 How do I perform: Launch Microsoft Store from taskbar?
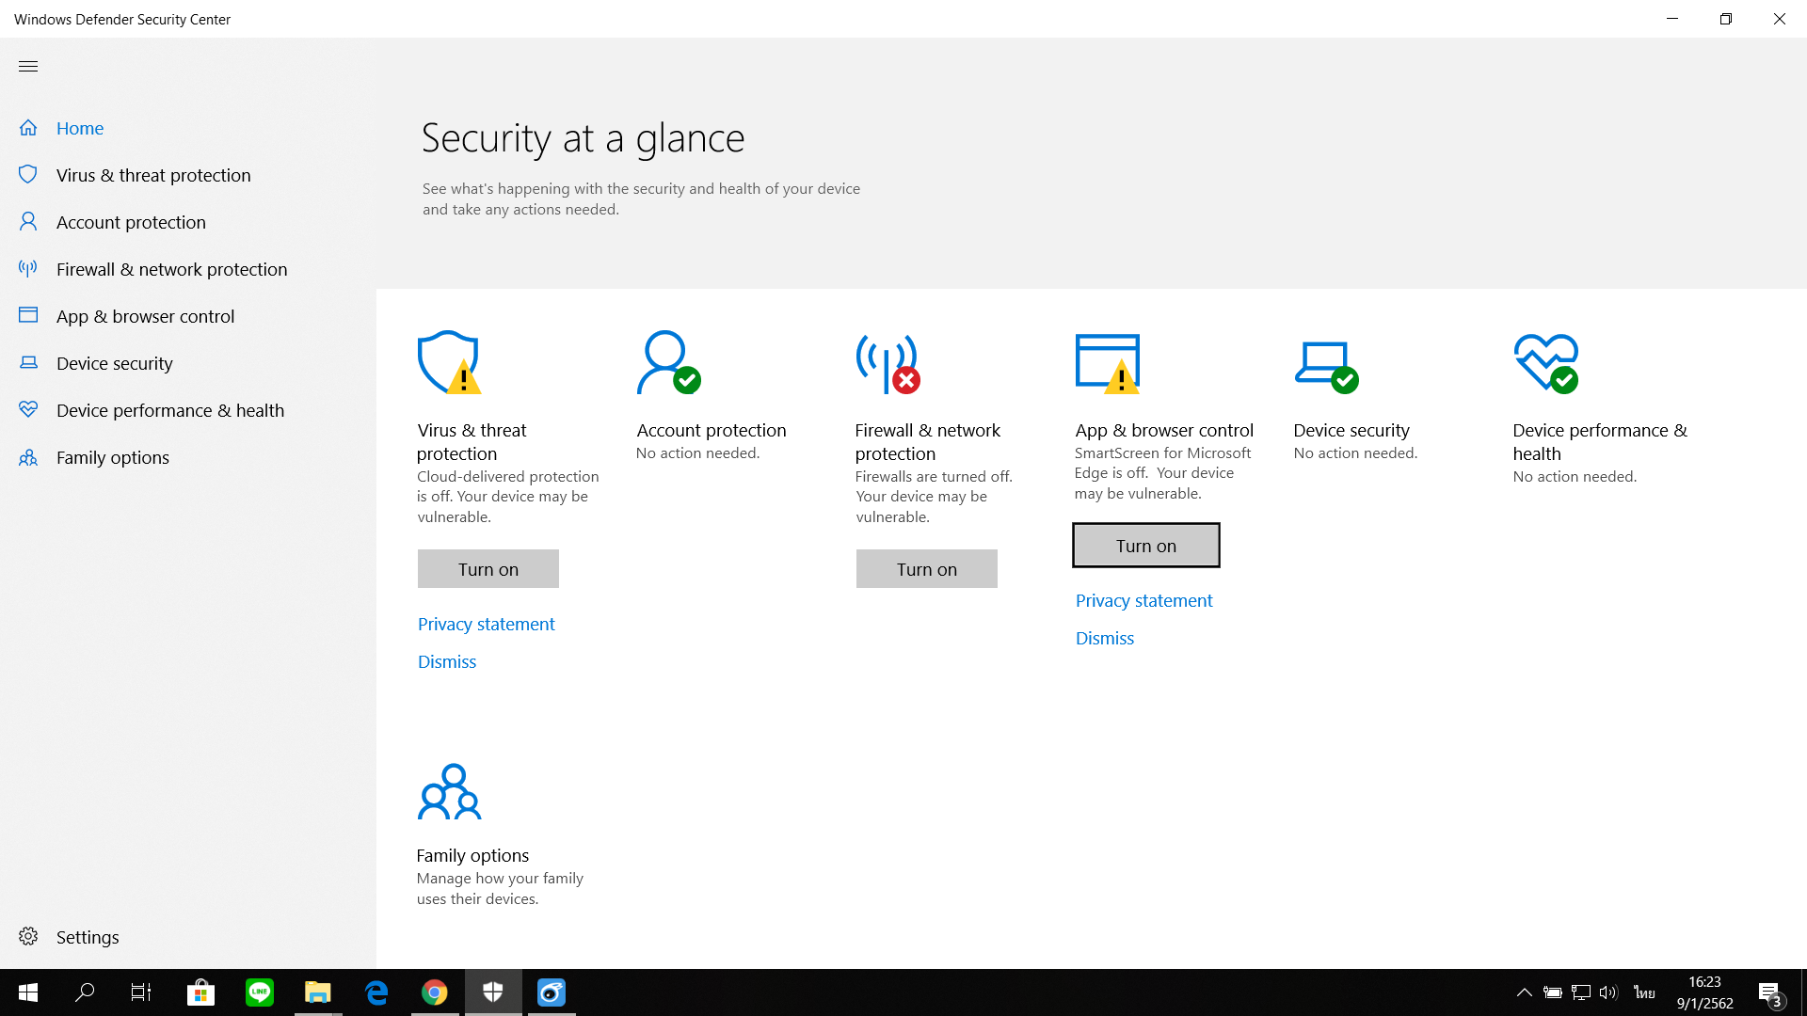pos(200,992)
